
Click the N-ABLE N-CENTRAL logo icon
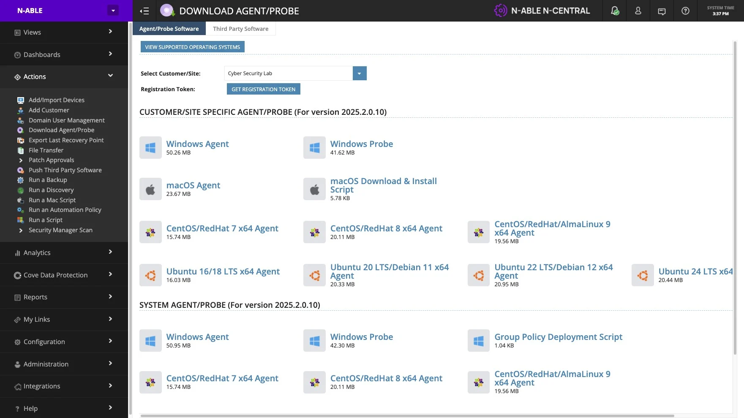coord(500,11)
